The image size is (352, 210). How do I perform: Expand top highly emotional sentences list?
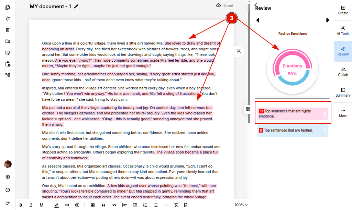pos(293,114)
